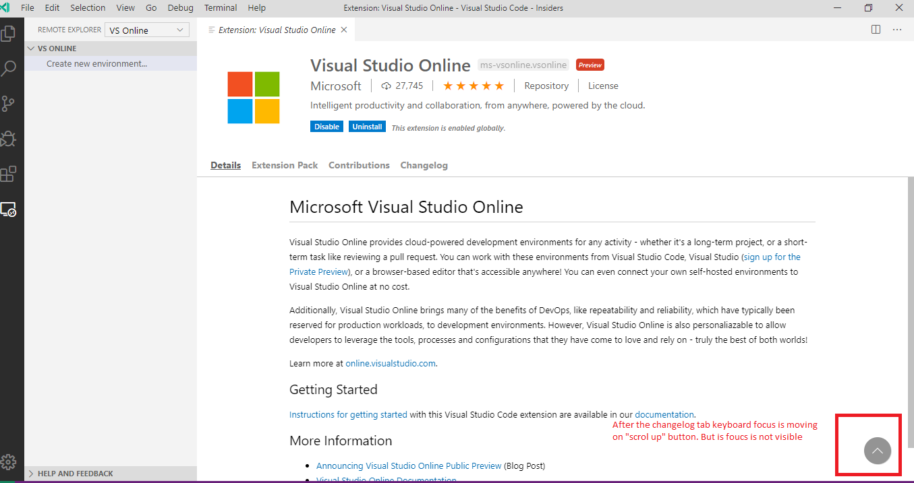Click the five-star rating
914x483 pixels.
point(474,86)
